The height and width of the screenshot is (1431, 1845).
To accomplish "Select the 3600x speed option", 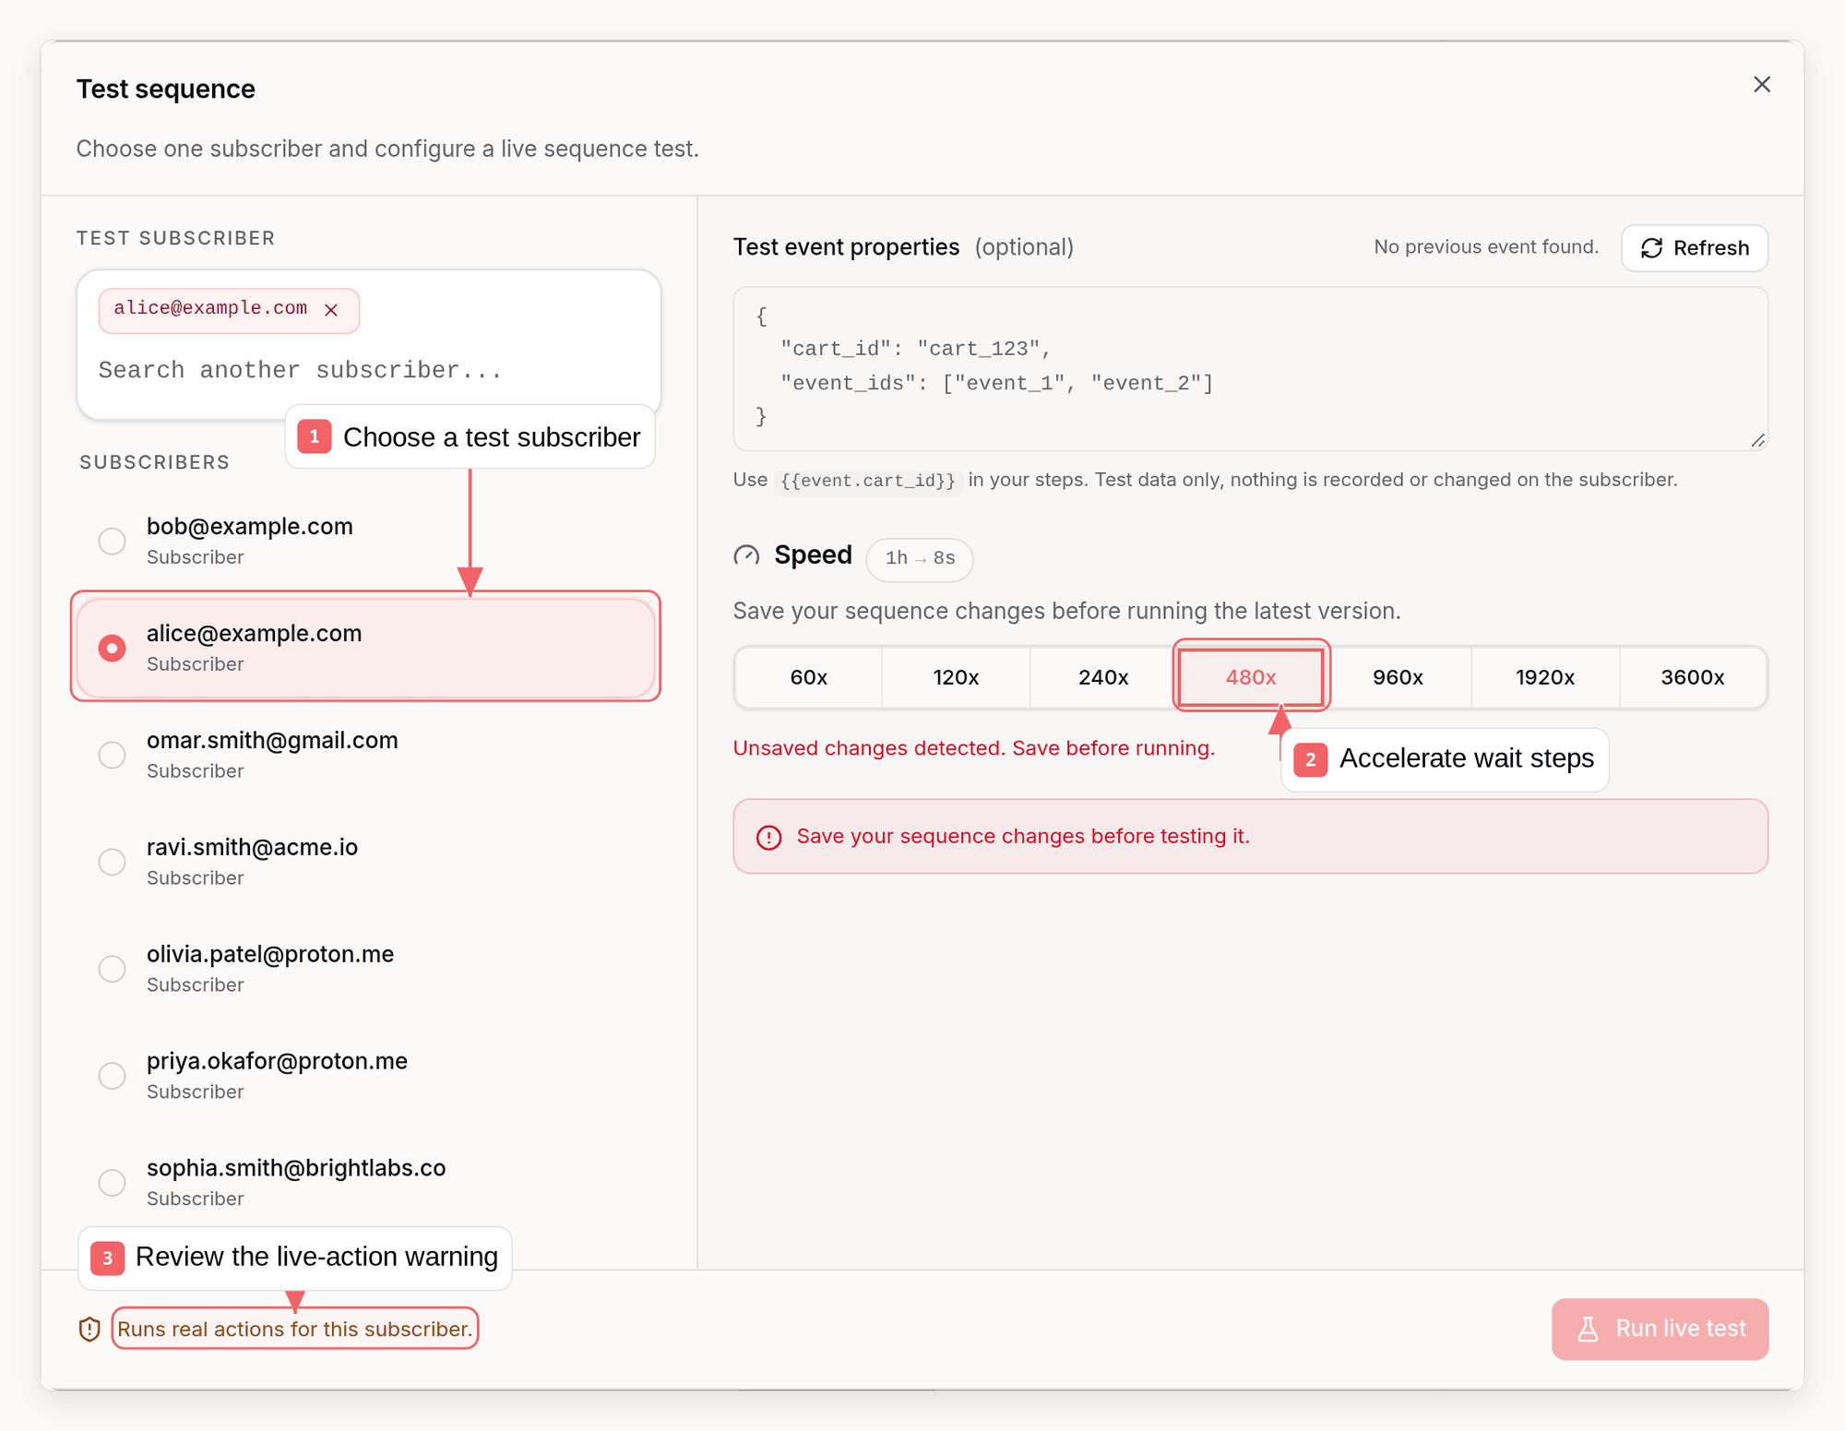I will pyautogui.click(x=1693, y=677).
